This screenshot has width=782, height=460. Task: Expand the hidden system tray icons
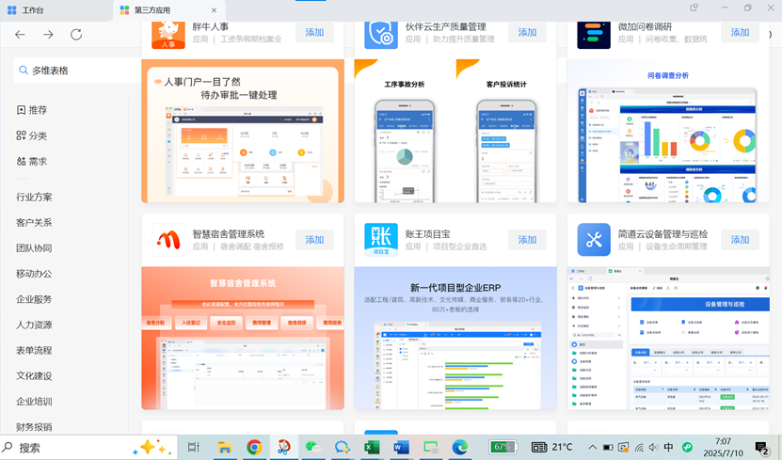pyautogui.click(x=592, y=447)
